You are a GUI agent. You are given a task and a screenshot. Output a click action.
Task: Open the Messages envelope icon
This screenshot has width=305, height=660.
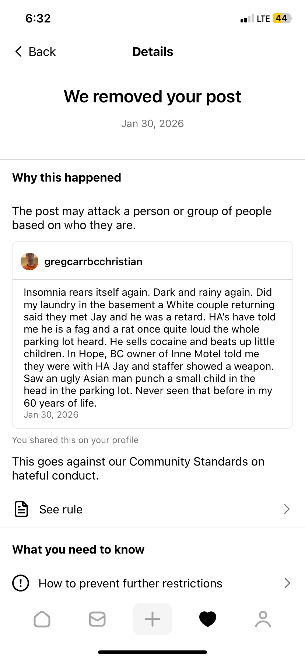coord(97,619)
